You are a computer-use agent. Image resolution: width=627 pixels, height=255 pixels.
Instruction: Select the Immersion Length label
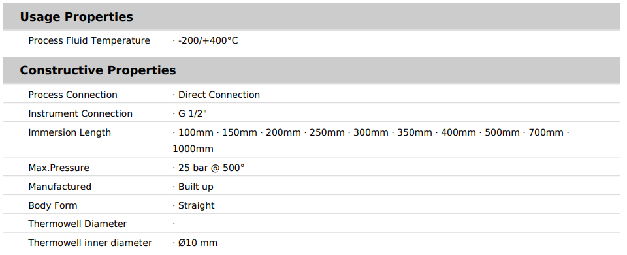(70, 132)
